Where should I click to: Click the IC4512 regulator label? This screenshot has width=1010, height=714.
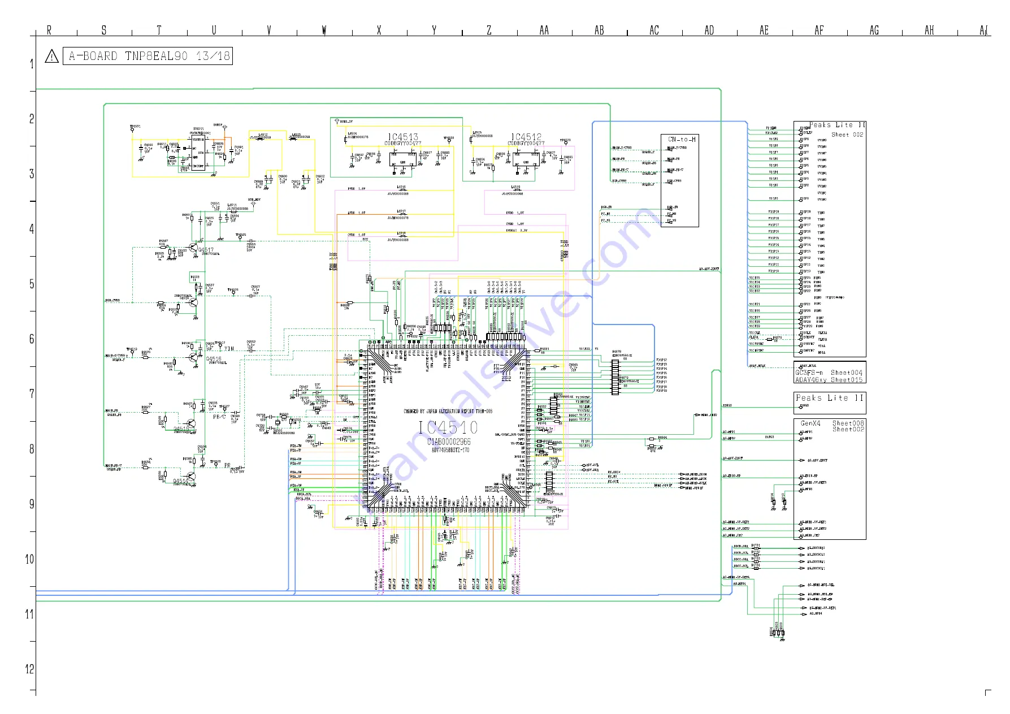(526, 137)
